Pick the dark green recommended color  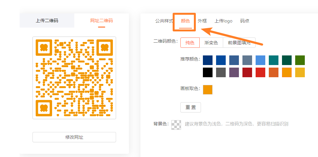pyautogui.click(x=287, y=60)
